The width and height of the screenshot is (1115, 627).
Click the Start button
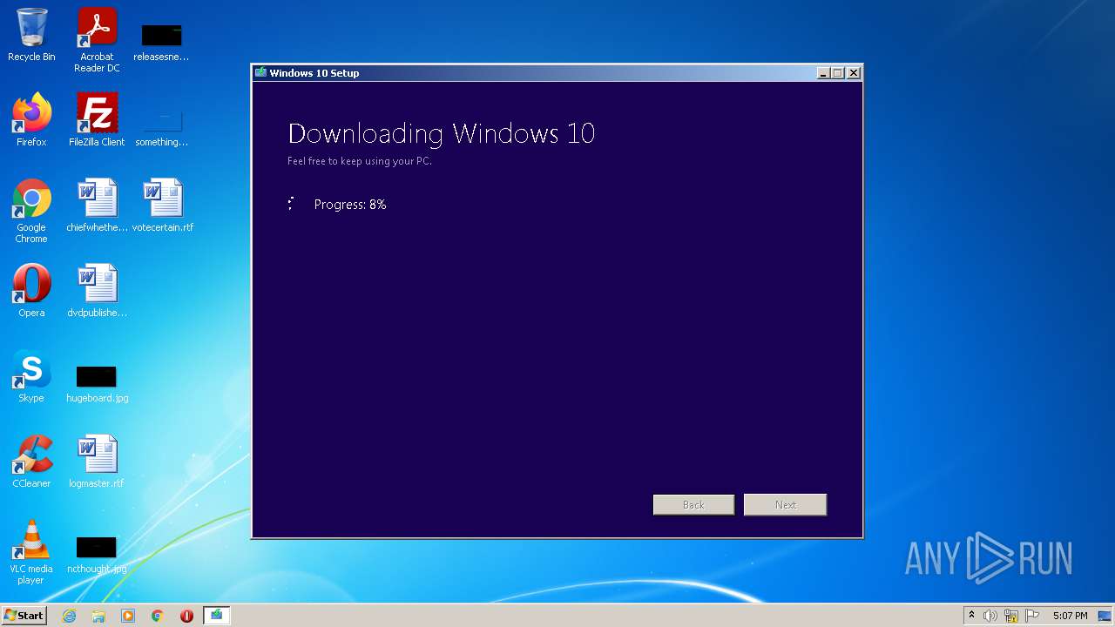pyautogui.click(x=24, y=616)
